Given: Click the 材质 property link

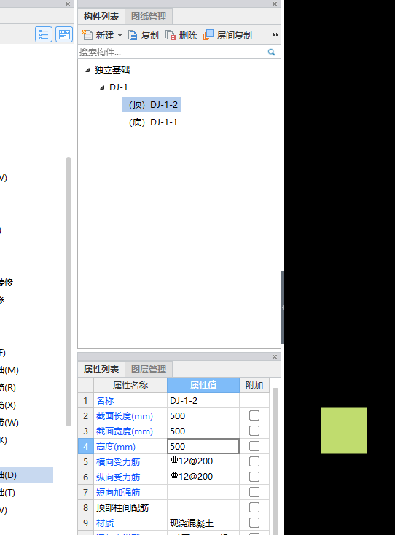Looking at the screenshot, I should coord(105,523).
